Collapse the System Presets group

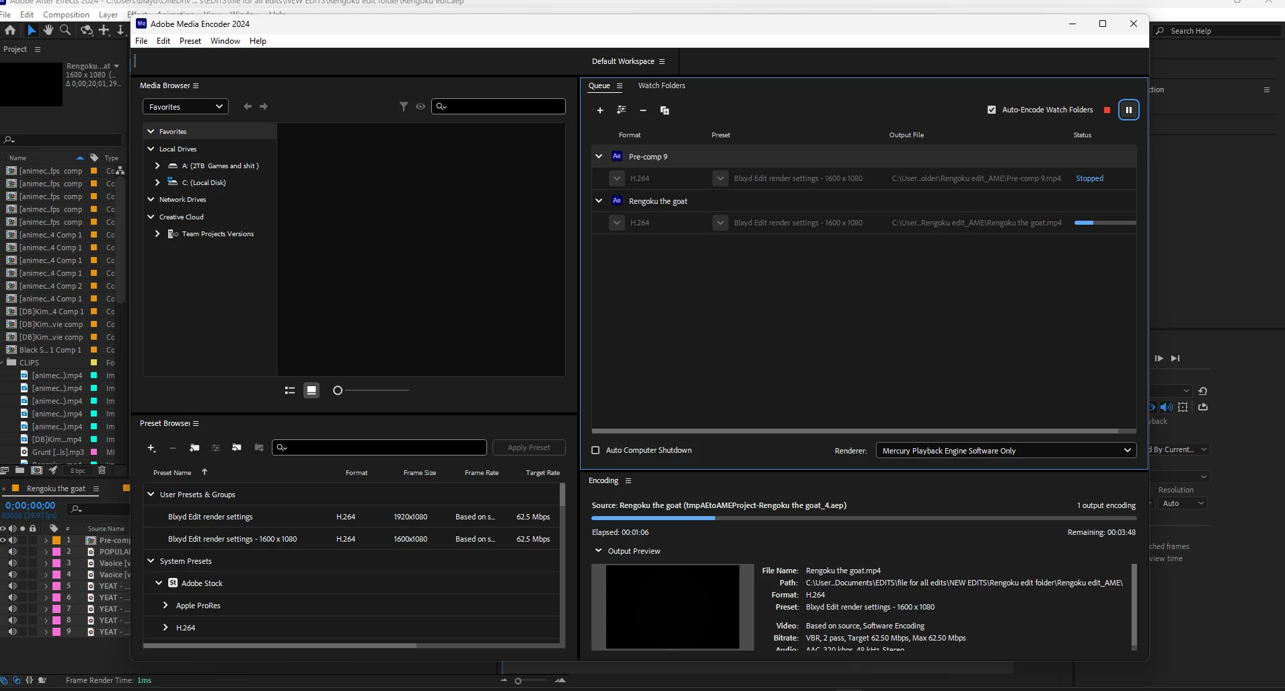coord(151,561)
